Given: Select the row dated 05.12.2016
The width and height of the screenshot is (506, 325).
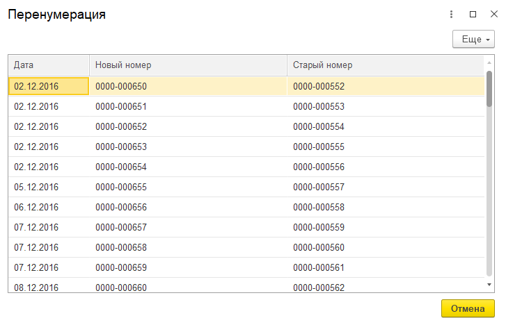Looking at the screenshot, I should tap(246, 187).
